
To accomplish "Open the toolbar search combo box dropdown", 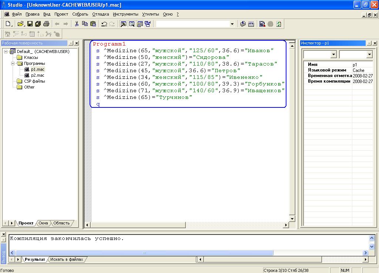I will 232,24.
